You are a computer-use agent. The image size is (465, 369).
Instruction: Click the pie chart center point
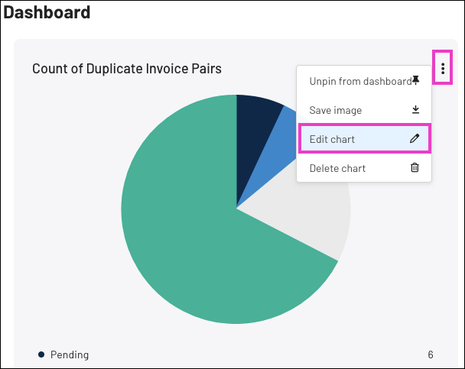point(236,209)
